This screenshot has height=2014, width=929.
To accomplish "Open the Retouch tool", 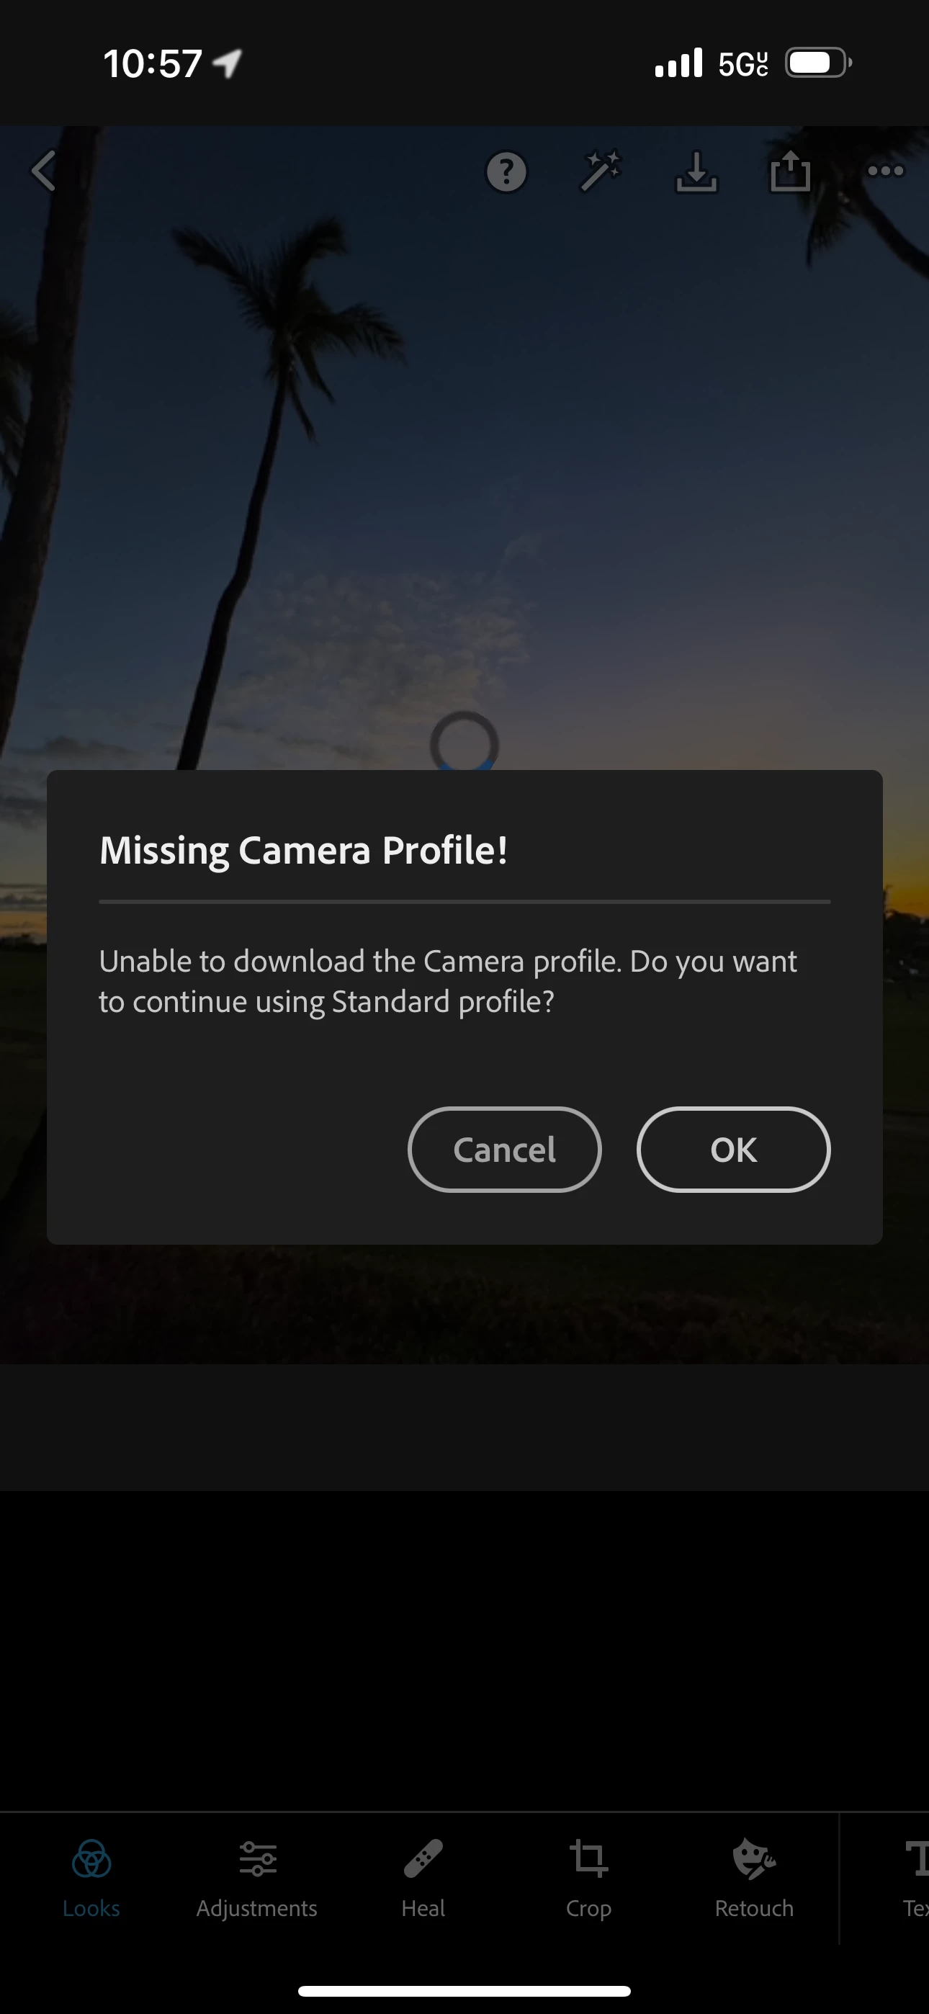I will tap(754, 1878).
